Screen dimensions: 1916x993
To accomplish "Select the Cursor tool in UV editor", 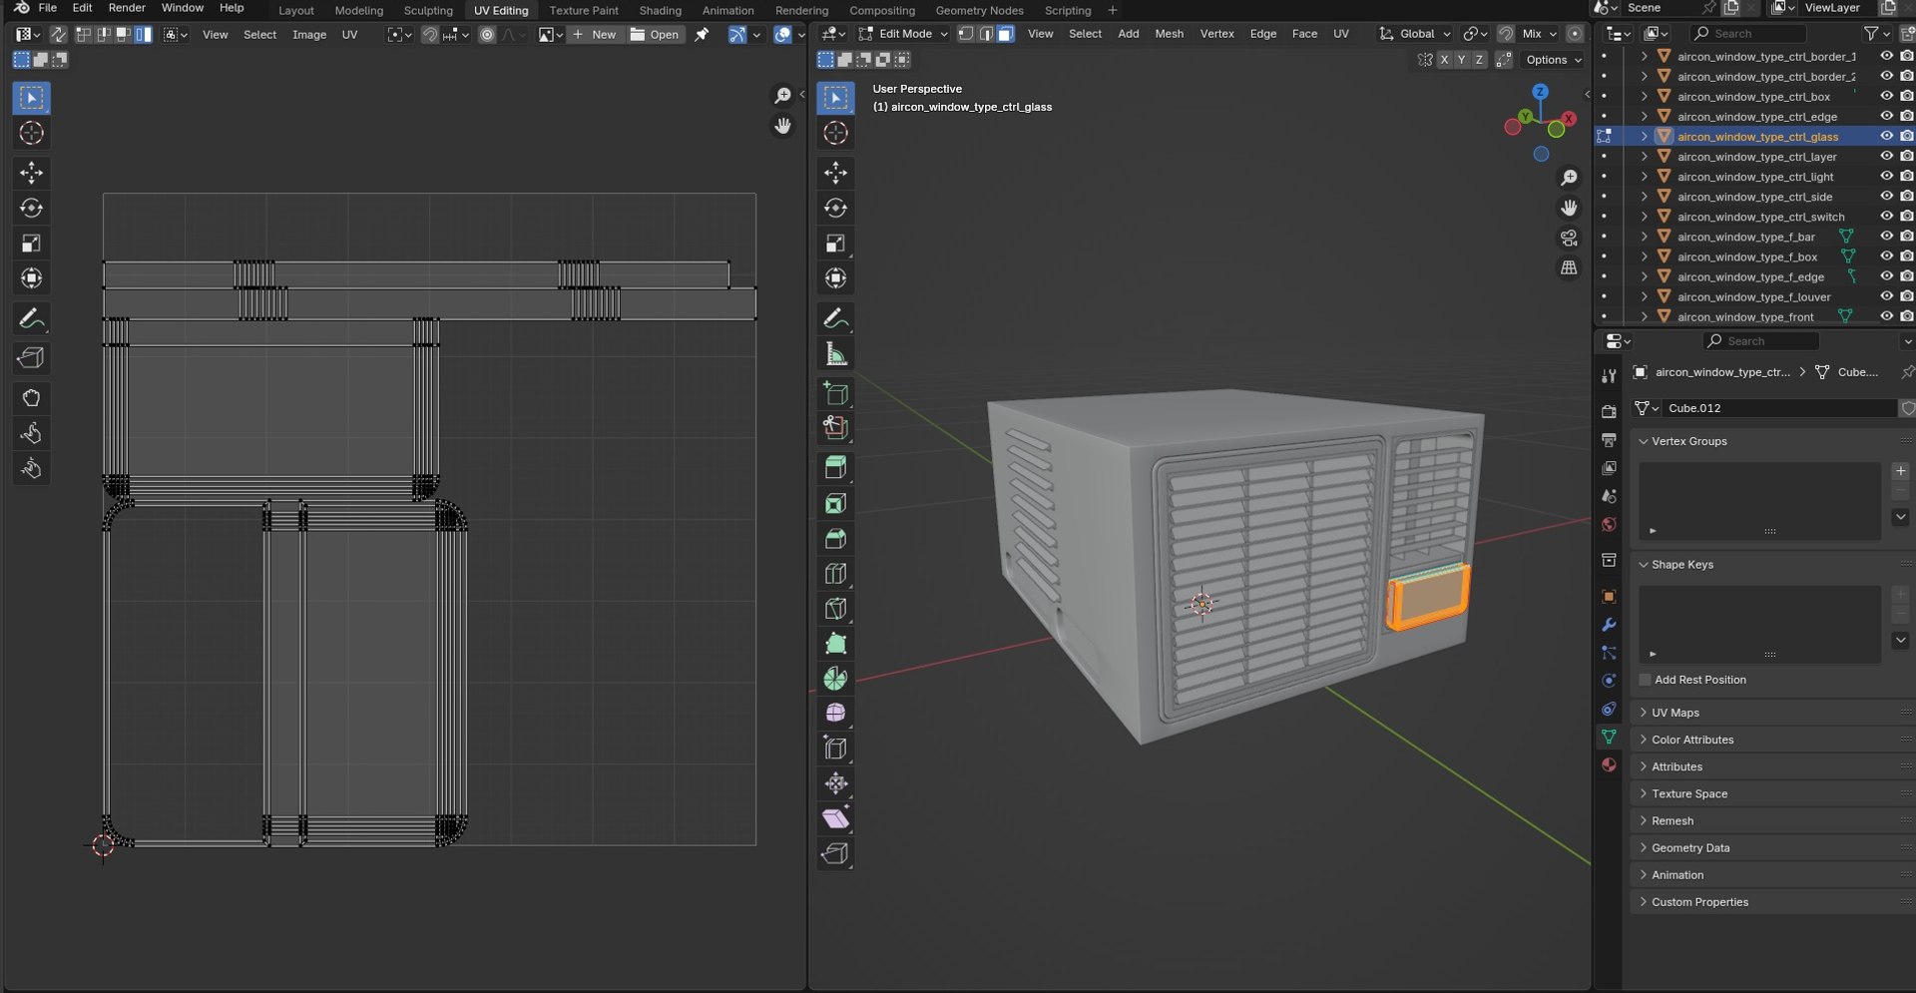I will (x=31, y=133).
